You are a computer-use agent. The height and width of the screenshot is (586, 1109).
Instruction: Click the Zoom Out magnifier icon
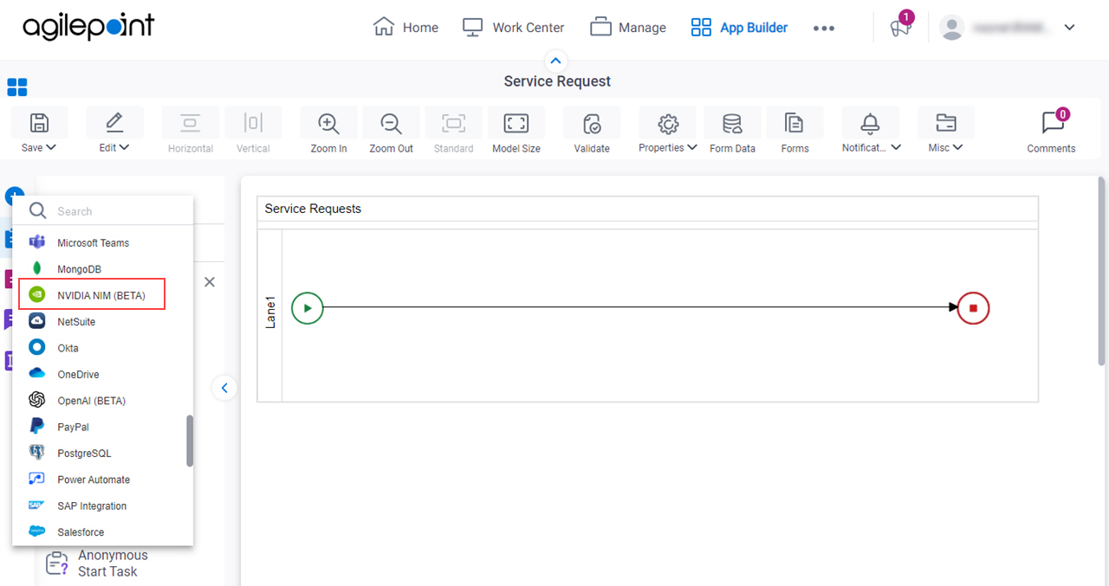click(x=391, y=123)
